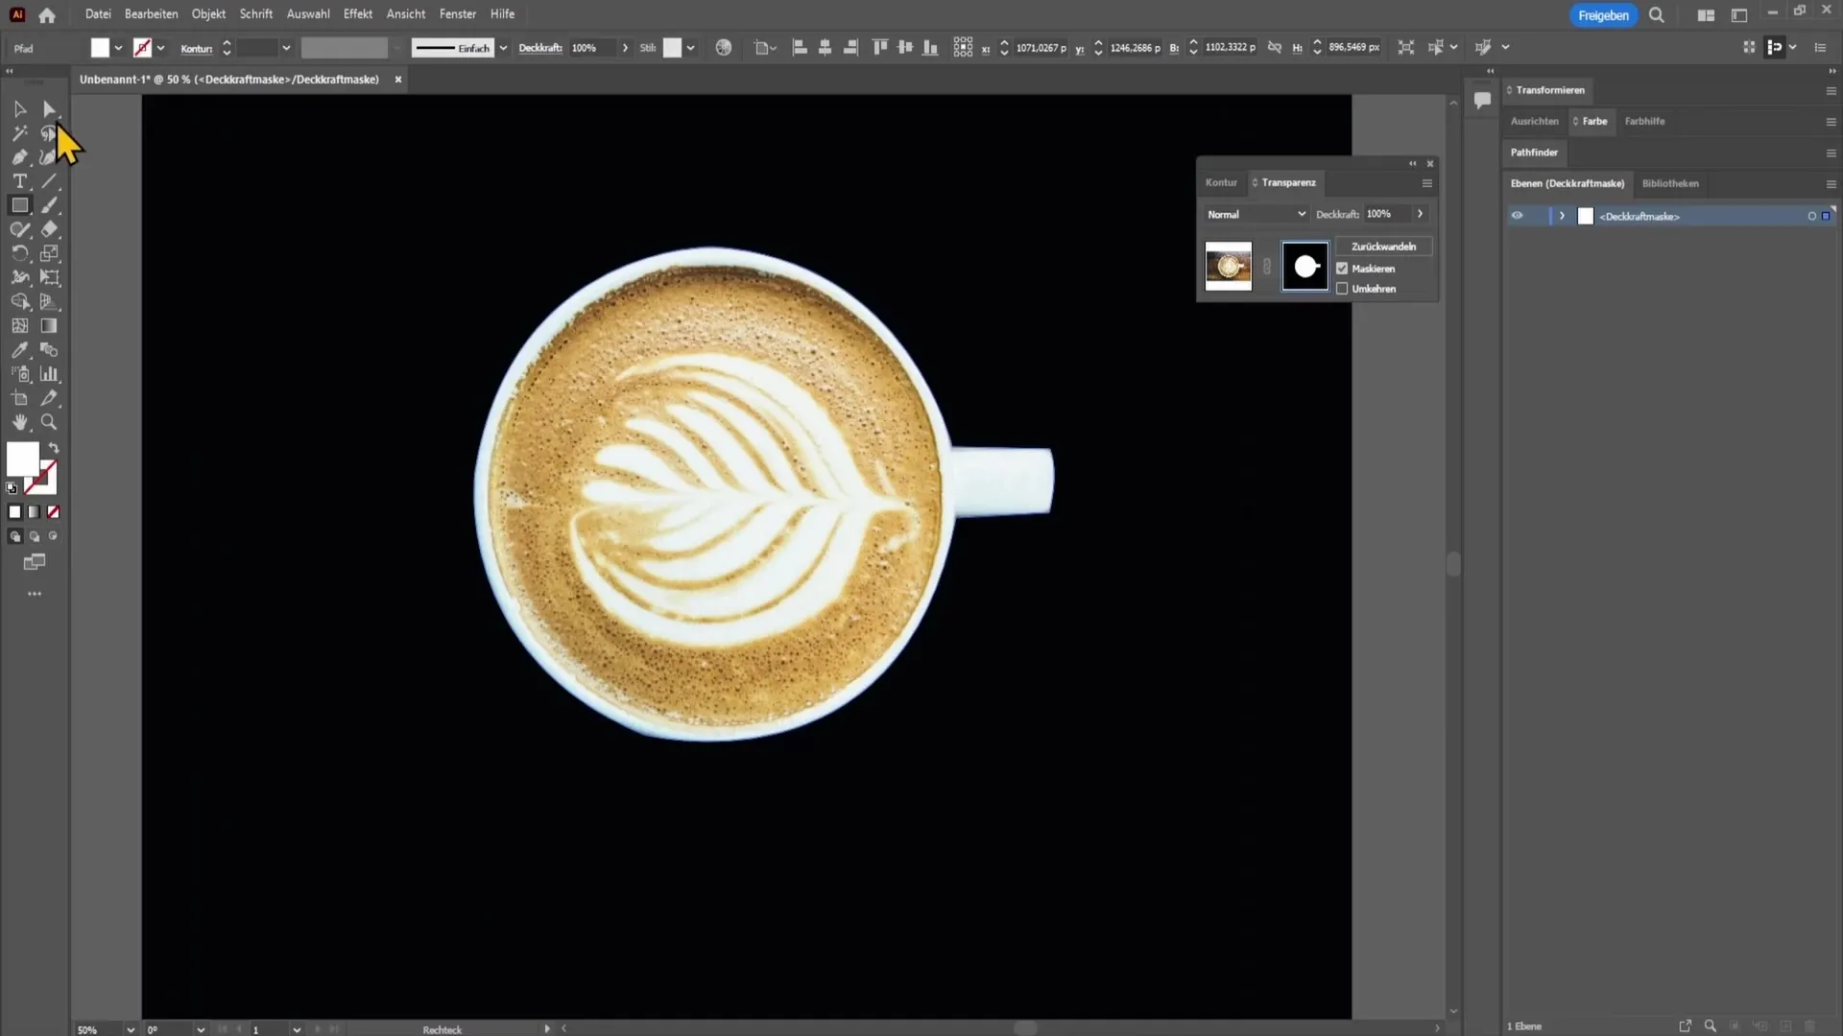Toggle link between artwork and mask thumbnails

[x=1267, y=267]
